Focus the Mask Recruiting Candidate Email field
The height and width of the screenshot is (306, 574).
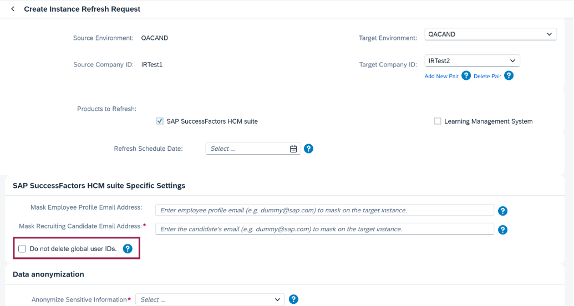(x=324, y=229)
